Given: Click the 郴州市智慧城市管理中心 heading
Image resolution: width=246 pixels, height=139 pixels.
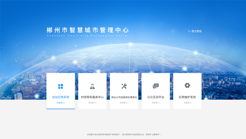Looking at the screenshot, I should (x=88, y=30).
